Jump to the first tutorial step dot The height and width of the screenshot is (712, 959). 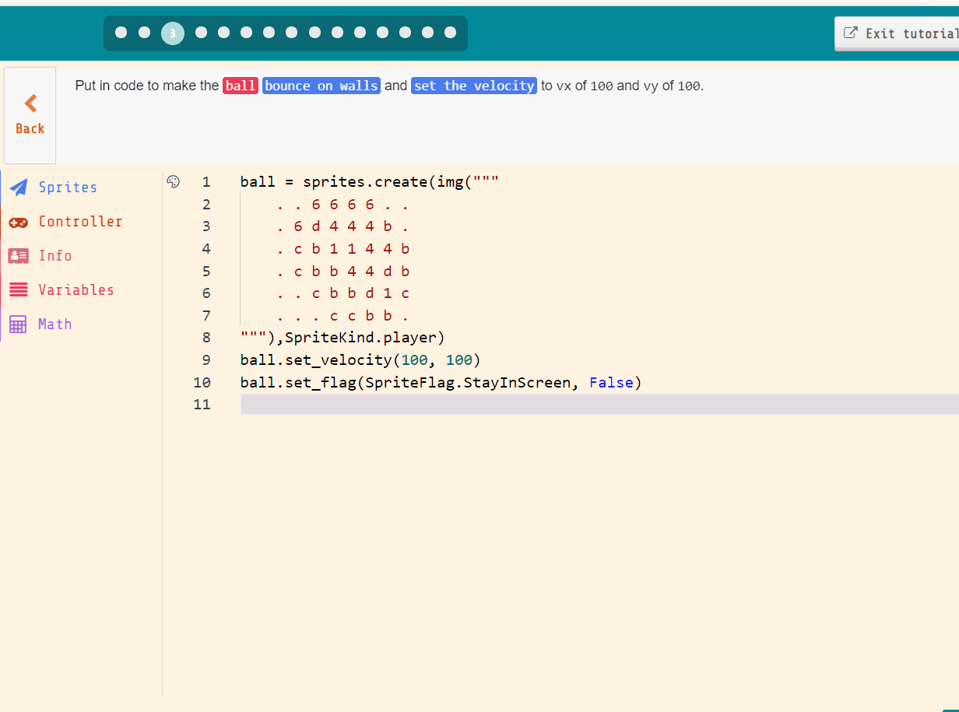click(x=121, y=33)
